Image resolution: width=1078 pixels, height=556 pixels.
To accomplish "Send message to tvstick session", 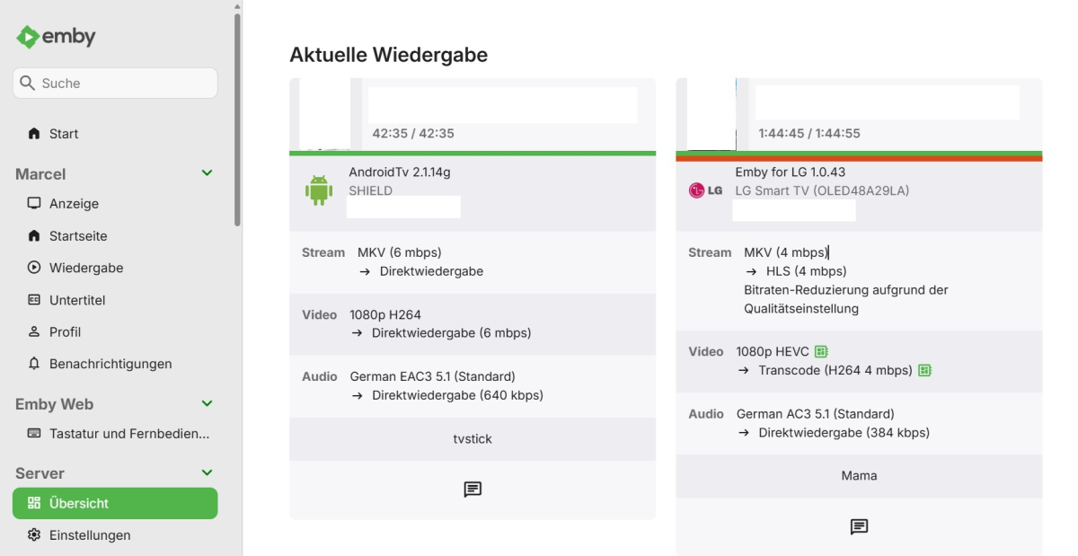I will coord(473,490).
